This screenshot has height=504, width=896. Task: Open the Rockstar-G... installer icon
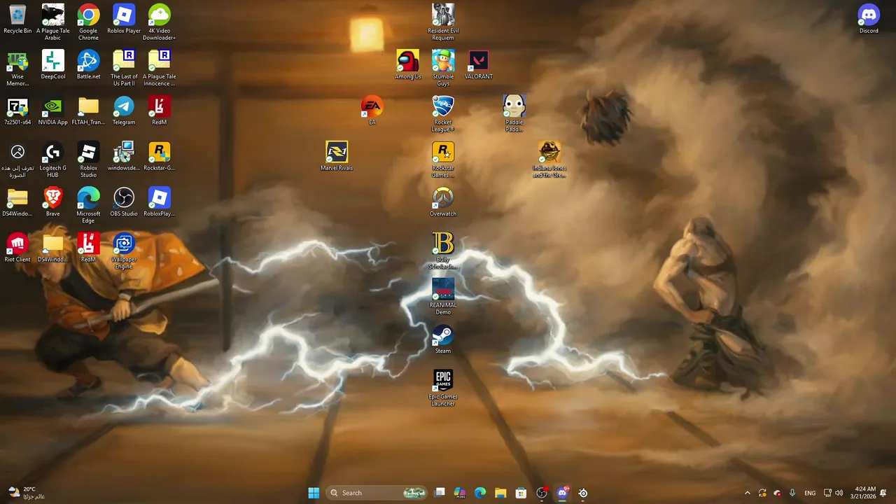pos(159,156)
